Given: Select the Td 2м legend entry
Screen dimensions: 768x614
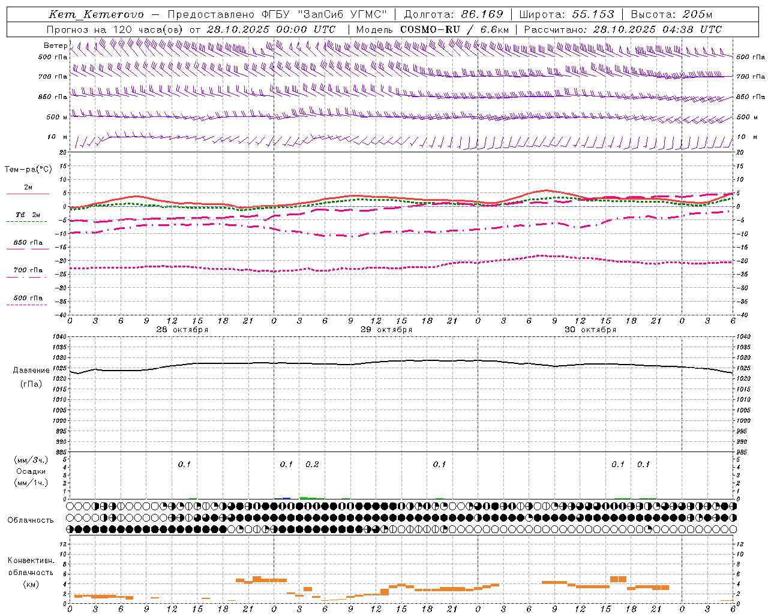Looking at the screenshot, I should click(28, 215).
